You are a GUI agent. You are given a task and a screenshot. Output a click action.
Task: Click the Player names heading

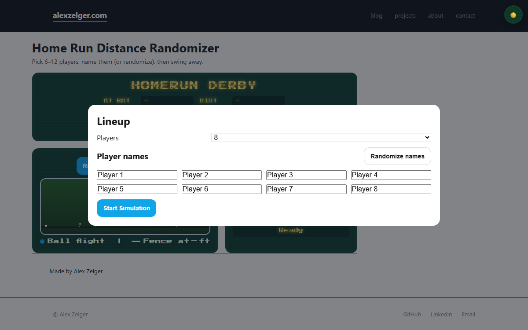point(122,156)
